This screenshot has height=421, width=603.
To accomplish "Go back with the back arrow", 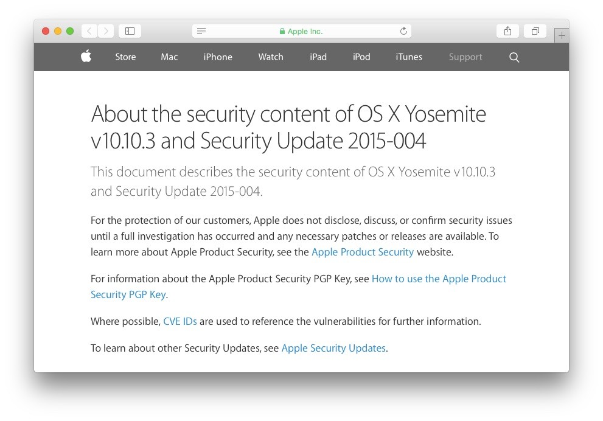I will 89,31.
